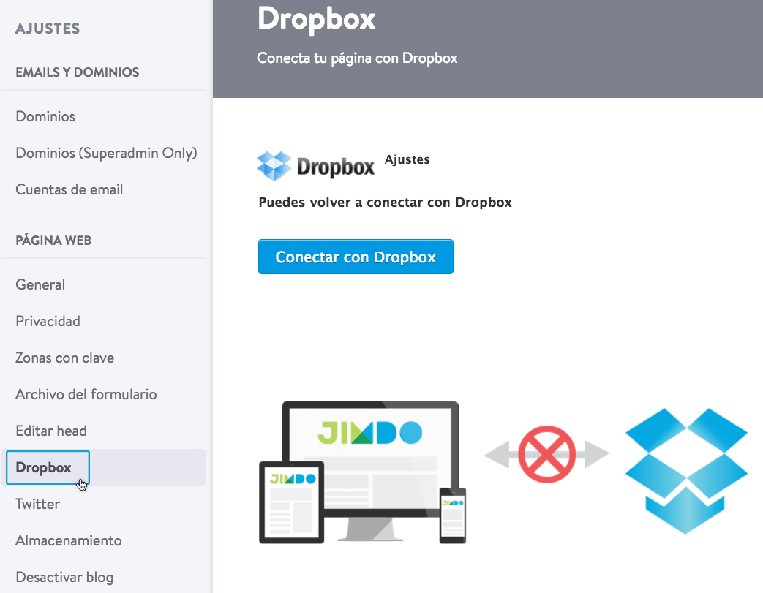Viewport: 763px width, 593px height.
Task: Click the Jimdo devices illustration
Action: [363, 472]
